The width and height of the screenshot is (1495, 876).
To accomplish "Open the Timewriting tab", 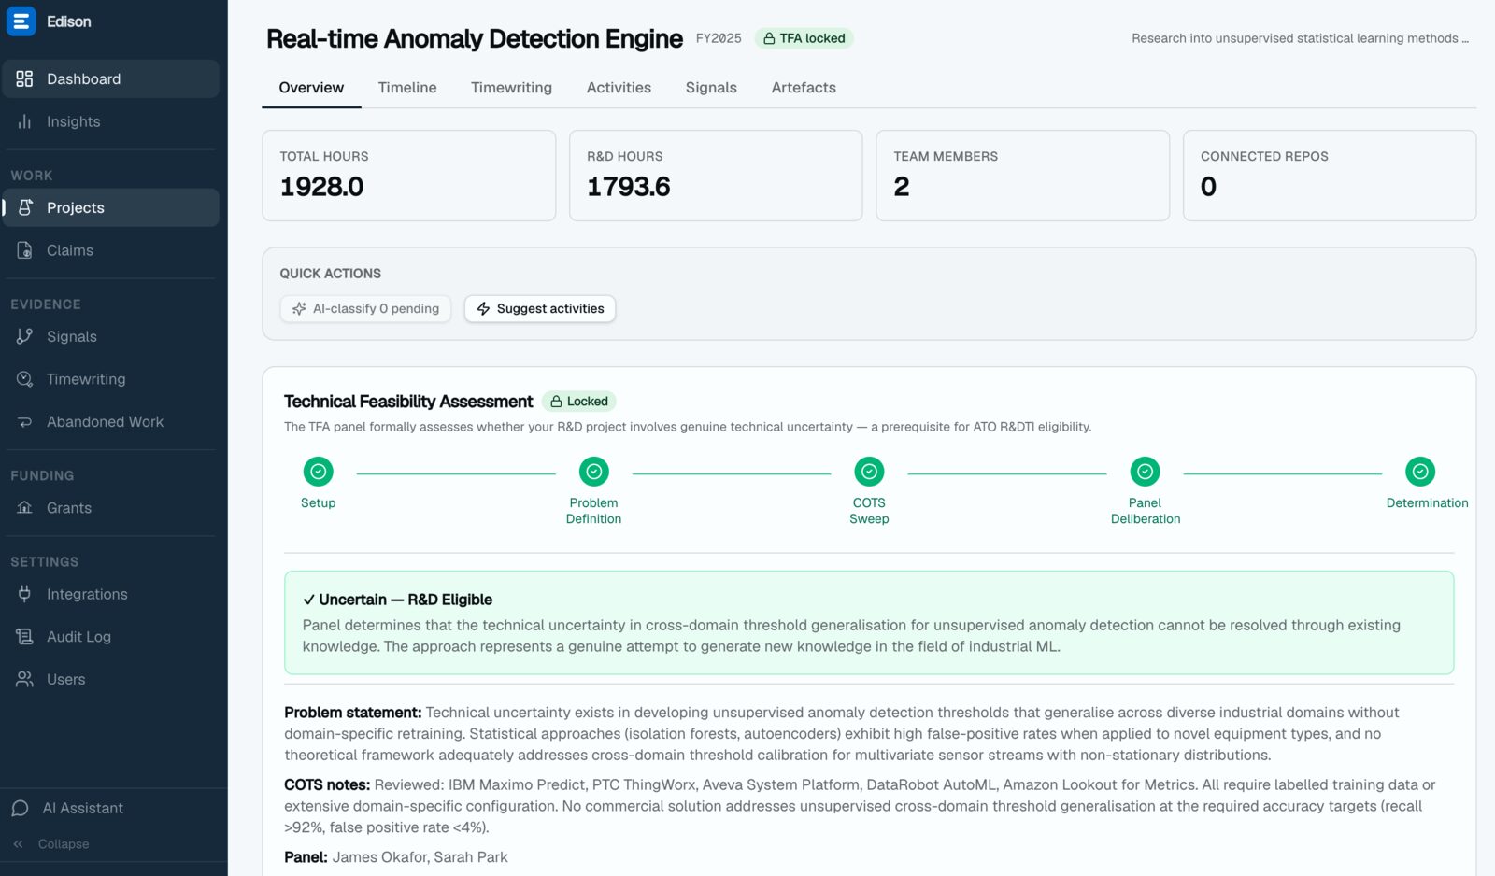I will (x=511, y=88).
